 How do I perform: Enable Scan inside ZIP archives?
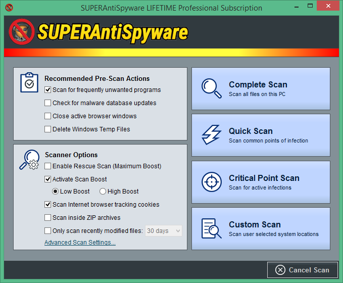coord(47,218)
